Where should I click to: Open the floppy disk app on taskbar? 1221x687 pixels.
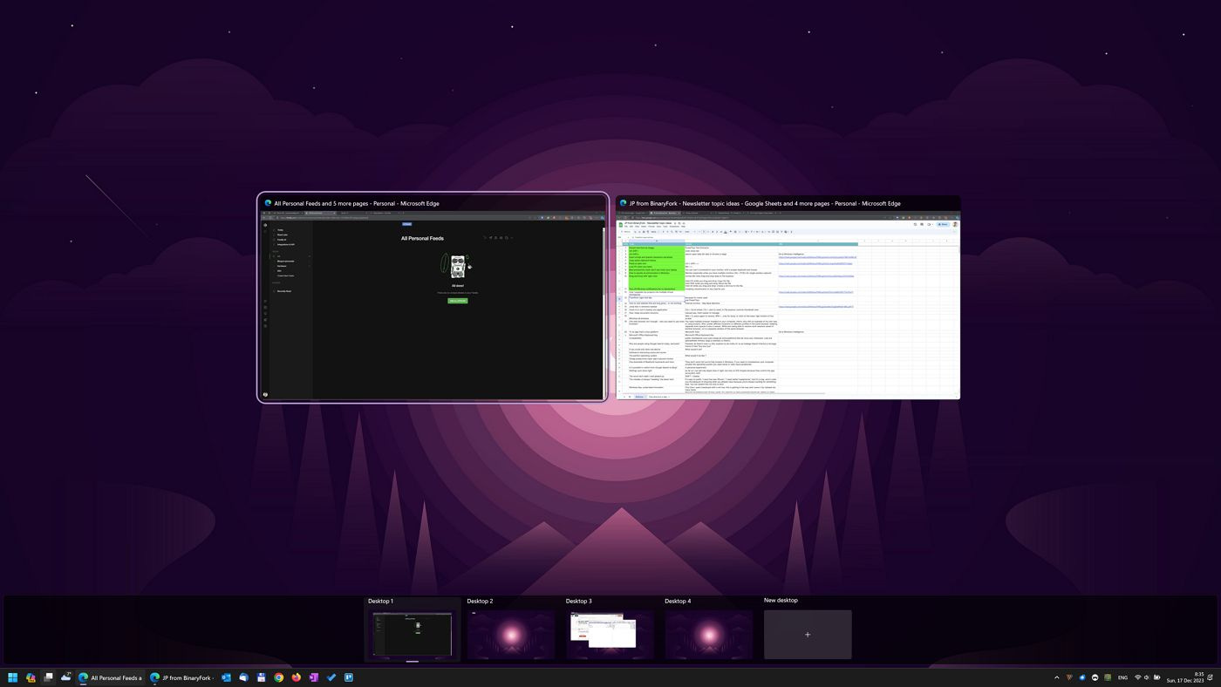coord(261,677)
